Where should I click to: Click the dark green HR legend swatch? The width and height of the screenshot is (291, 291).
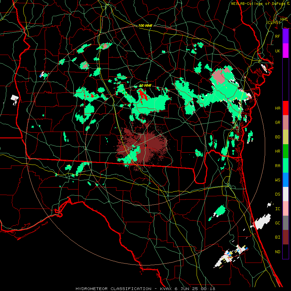coord(286,151)
